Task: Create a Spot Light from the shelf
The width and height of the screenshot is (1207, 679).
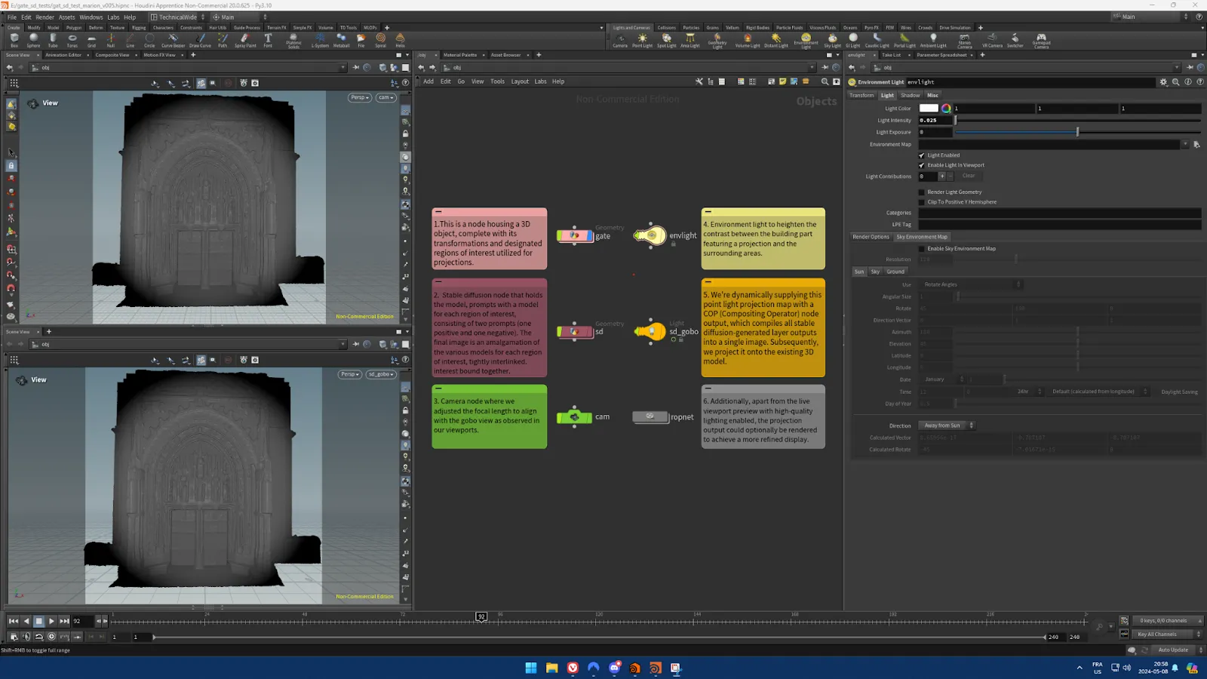Action: (666, 40)
